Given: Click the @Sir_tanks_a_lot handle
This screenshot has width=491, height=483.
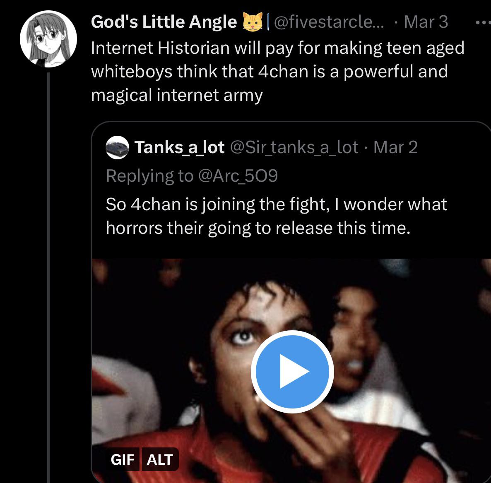Looking at the screenshot, I should point(294,147).
